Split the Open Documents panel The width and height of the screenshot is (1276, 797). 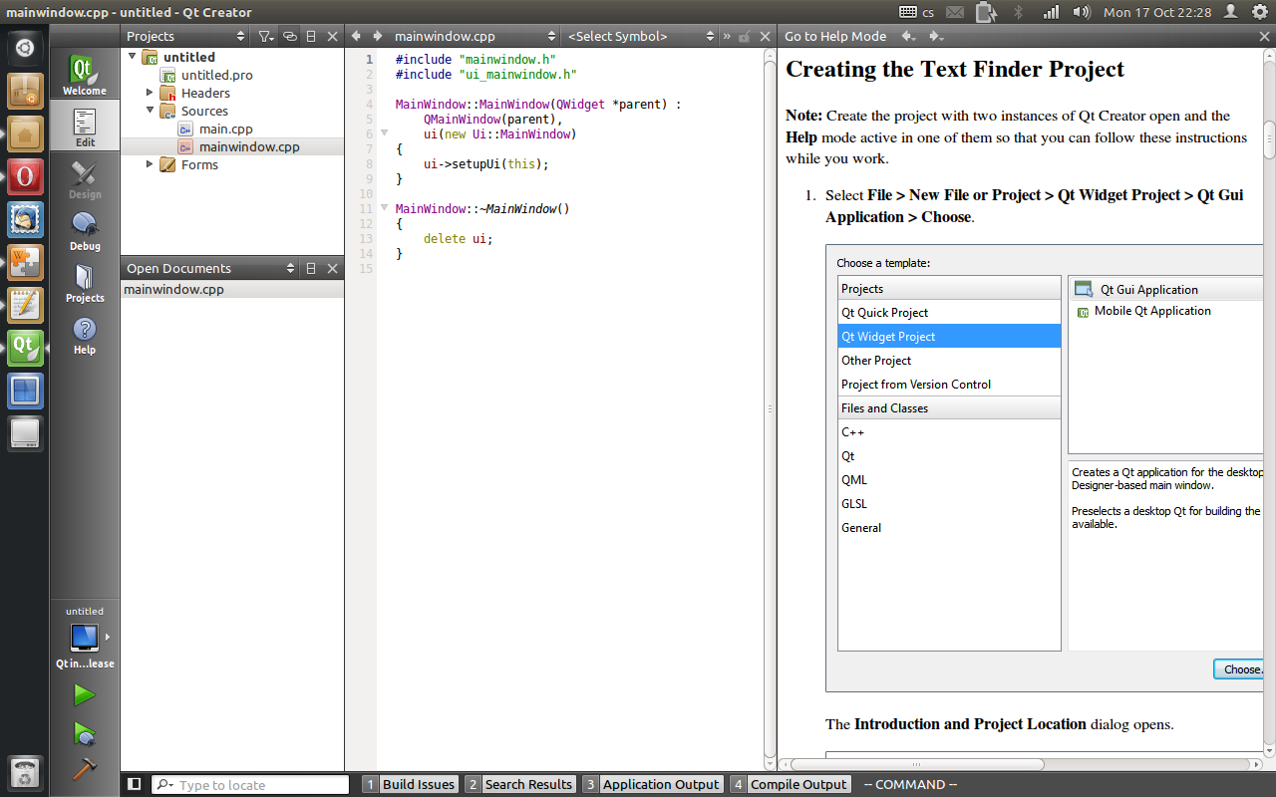pos(311,268)
